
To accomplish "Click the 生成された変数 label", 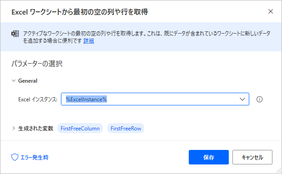I will pyautogui.click(x=36, y=129).
